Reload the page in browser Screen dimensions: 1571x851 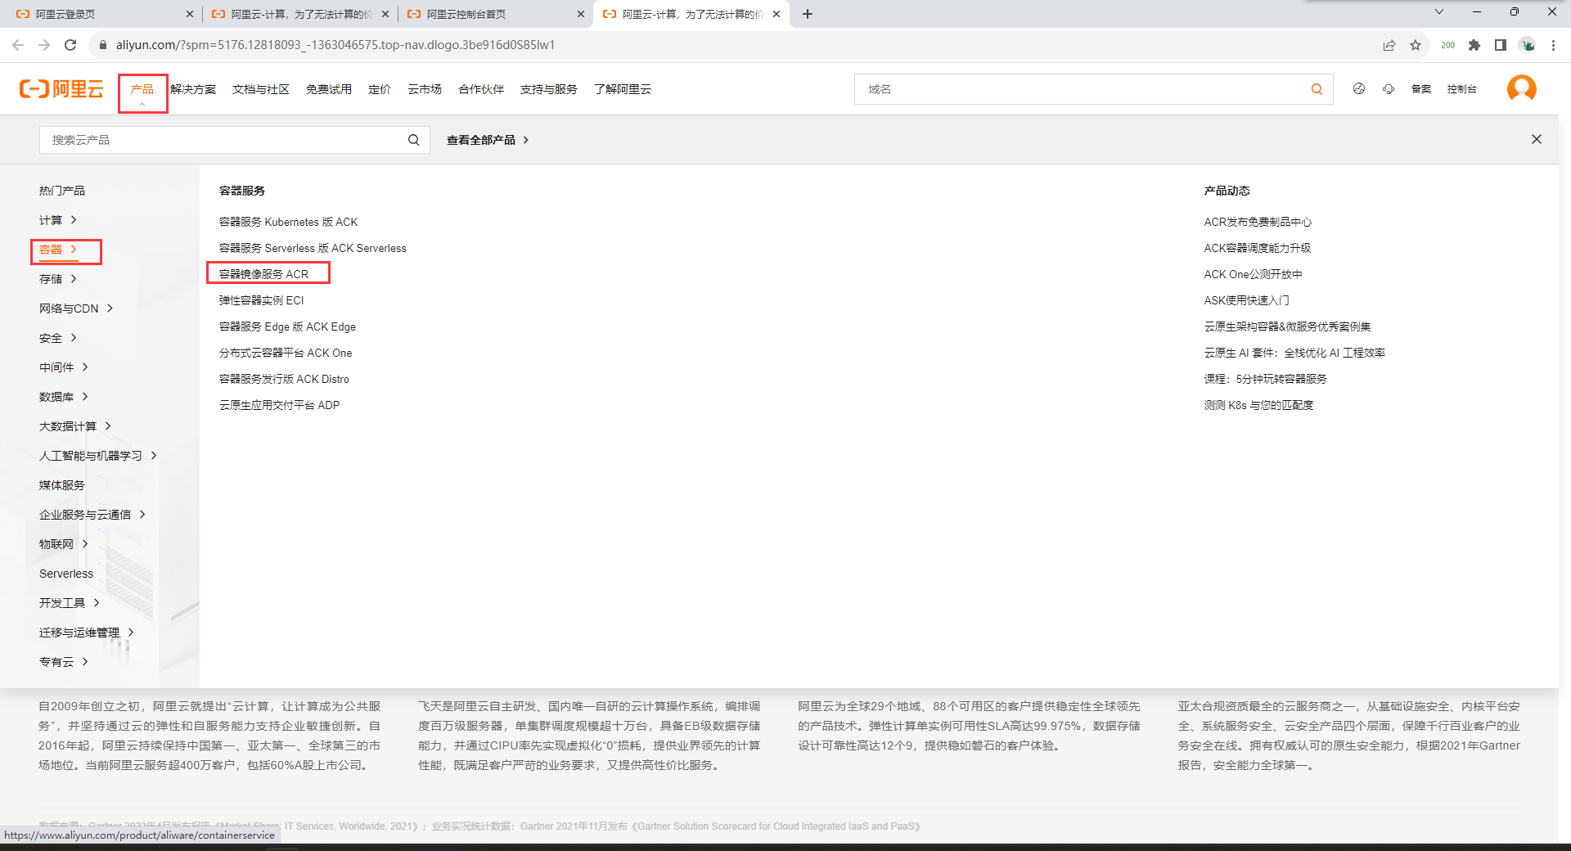click(x=70, y=45)
